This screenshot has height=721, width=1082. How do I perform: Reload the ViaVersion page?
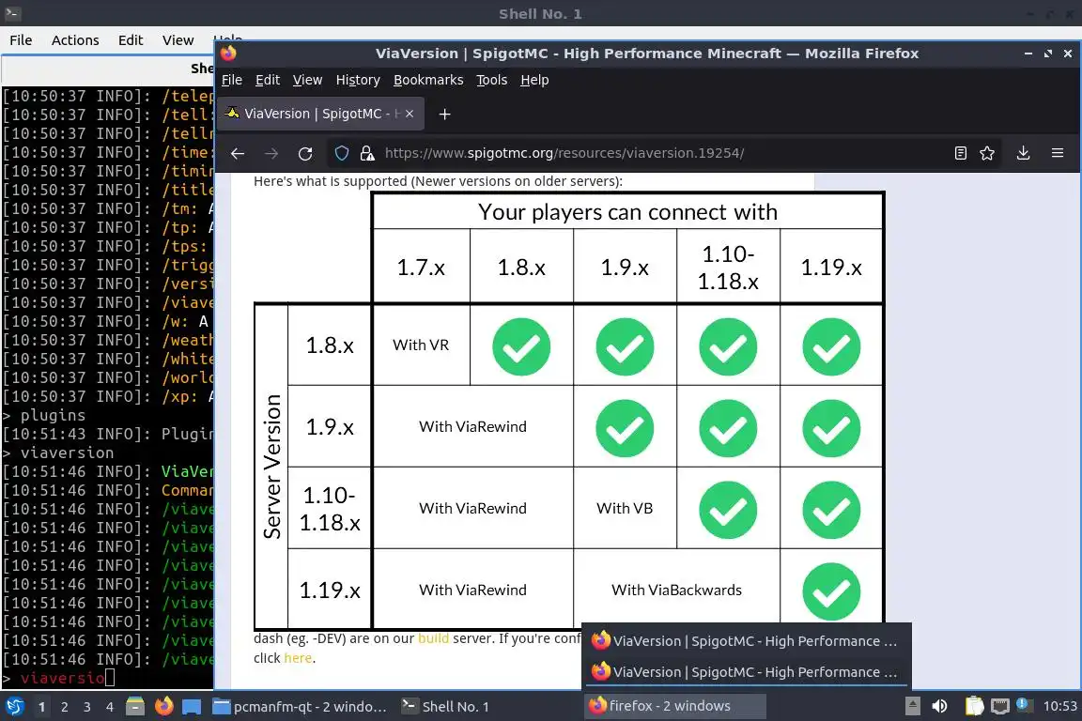[305, 153]
